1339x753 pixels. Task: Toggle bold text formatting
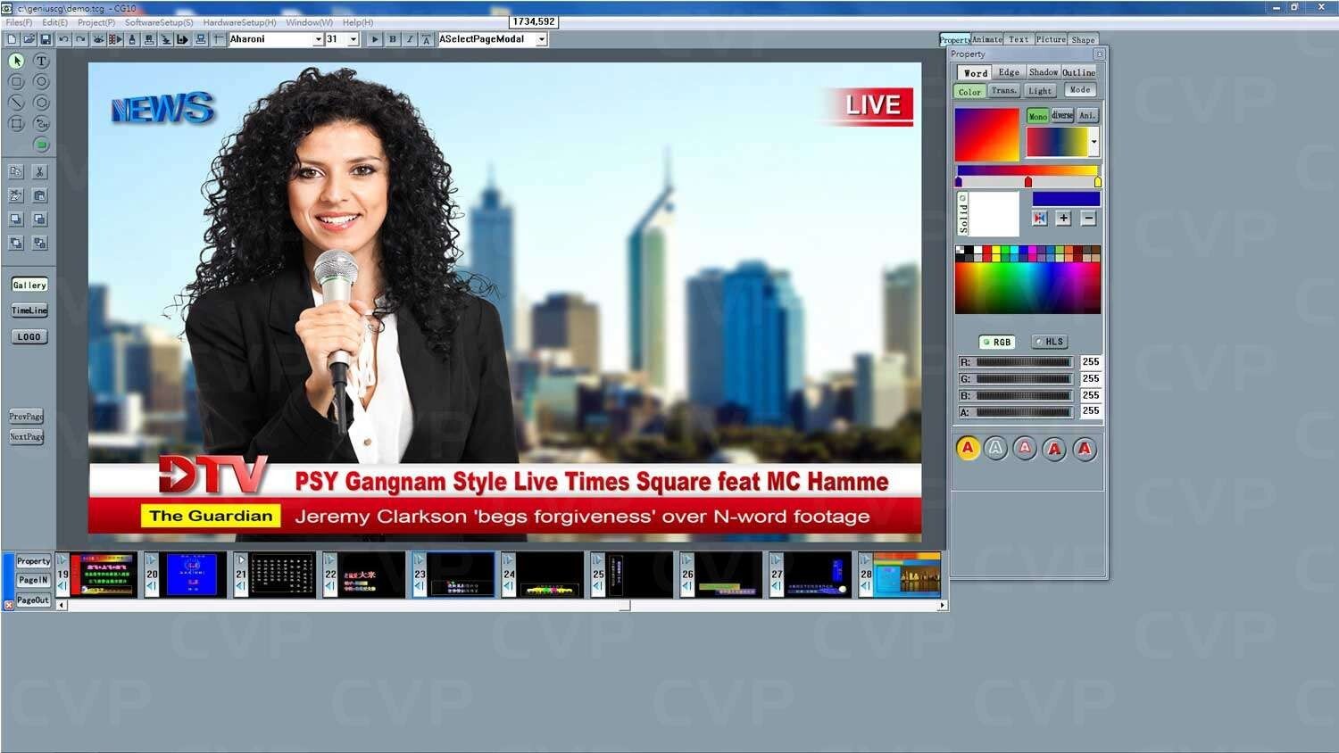(393, 39)
